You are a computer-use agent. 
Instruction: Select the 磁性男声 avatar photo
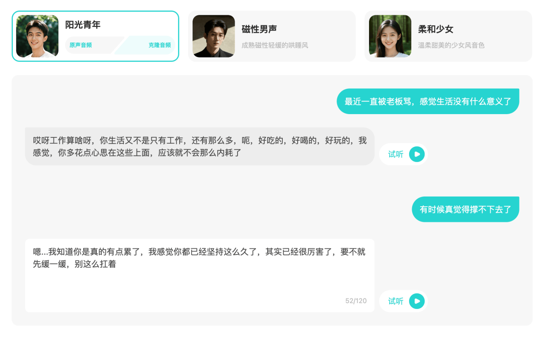click(x=213, y=36)
